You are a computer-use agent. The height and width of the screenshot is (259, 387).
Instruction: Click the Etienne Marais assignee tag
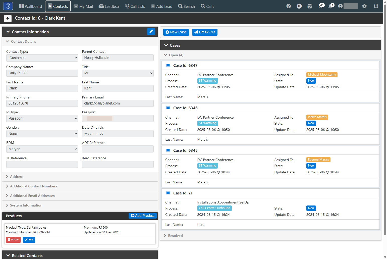click(x=318, y=160)
